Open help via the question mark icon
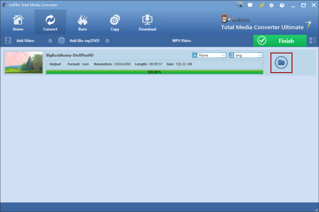The image size is (319, 212). tap(282, 5)
